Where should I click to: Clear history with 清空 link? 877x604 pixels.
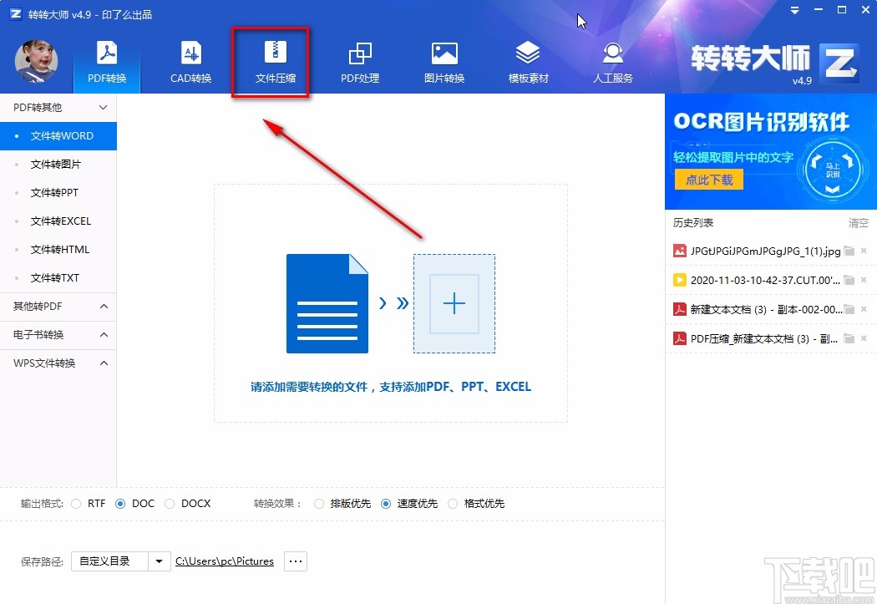[x=858, y=222]
